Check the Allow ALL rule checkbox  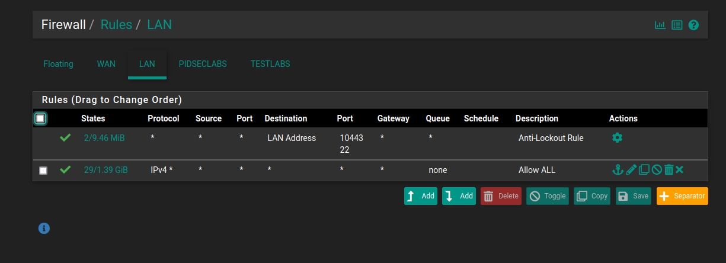(43, 171)
